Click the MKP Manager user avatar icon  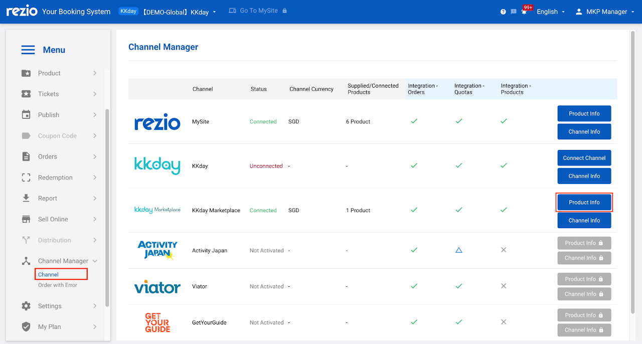[x=579, y=12]
